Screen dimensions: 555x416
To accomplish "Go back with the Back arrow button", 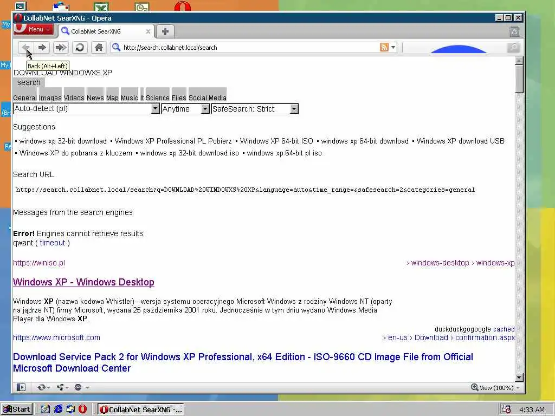I will point(26,48).
